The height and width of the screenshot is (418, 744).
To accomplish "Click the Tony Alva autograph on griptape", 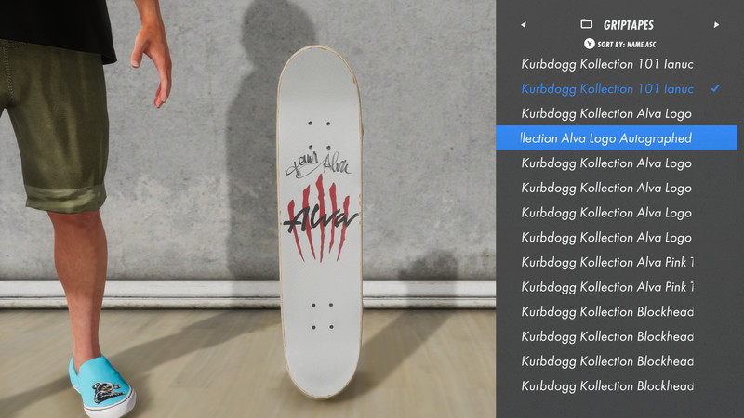I will (x=318, y=164).
